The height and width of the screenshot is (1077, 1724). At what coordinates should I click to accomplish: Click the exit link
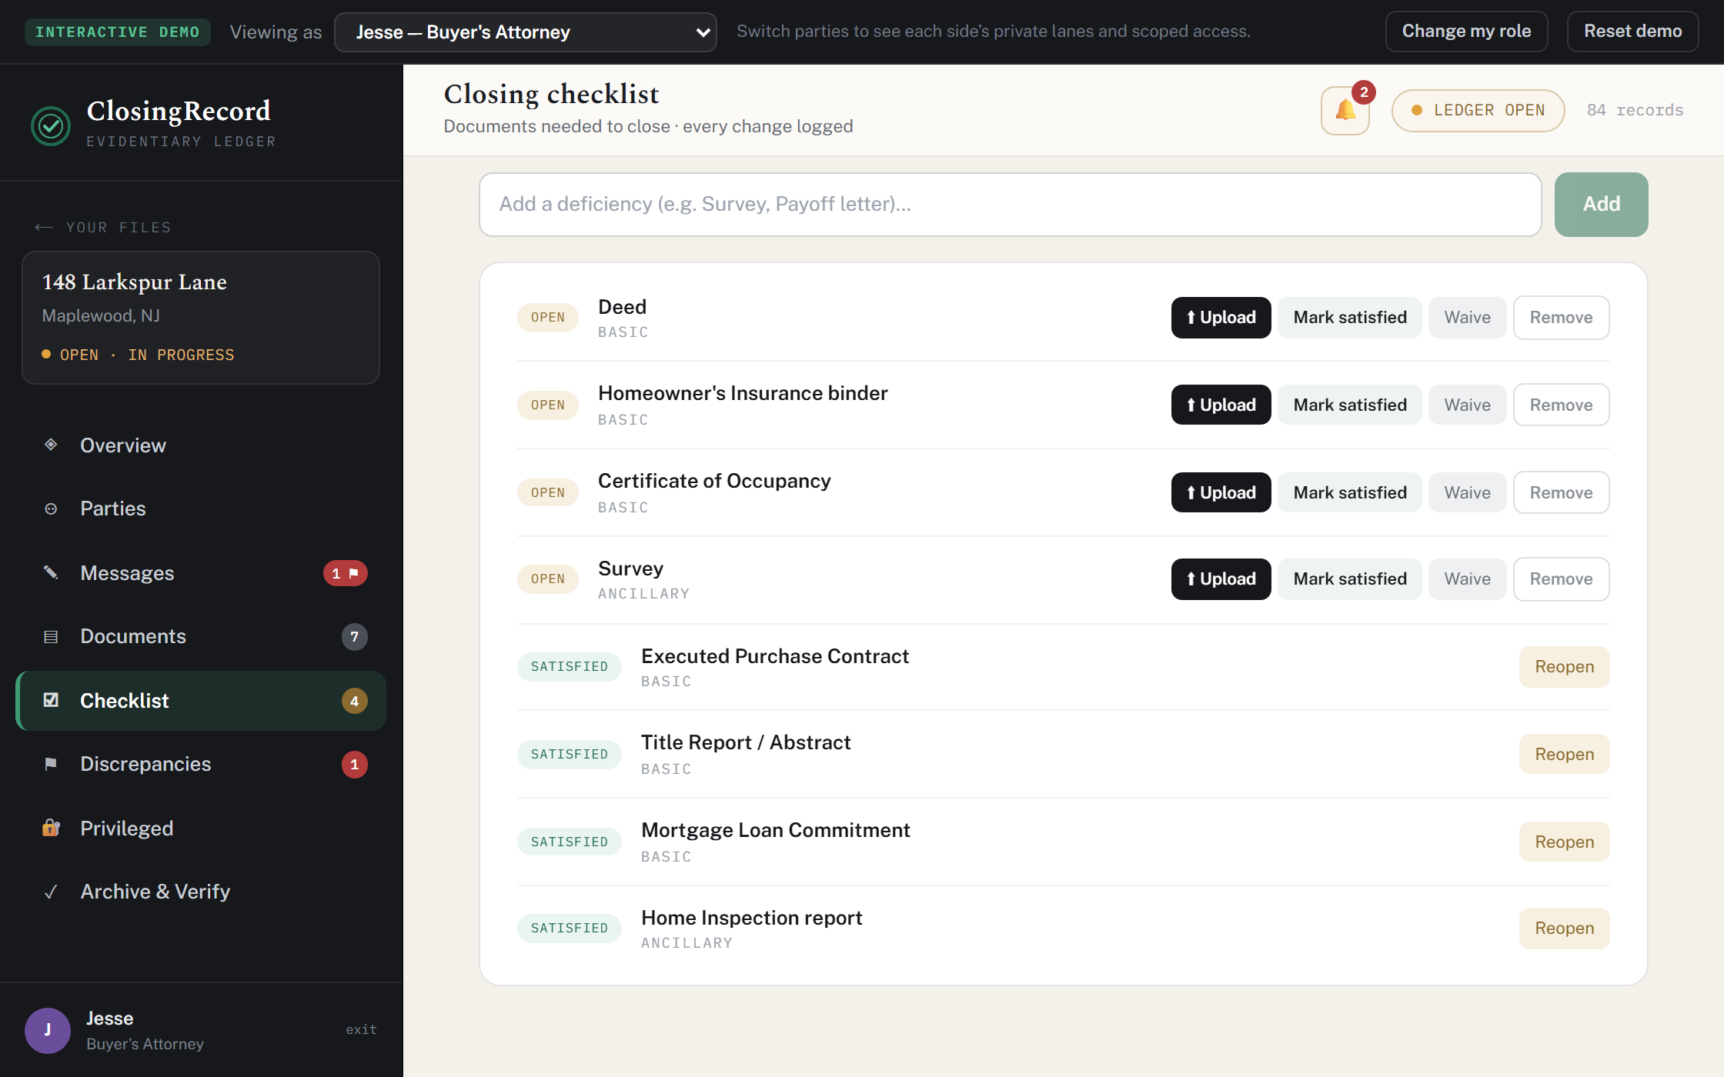(361, 1030)
